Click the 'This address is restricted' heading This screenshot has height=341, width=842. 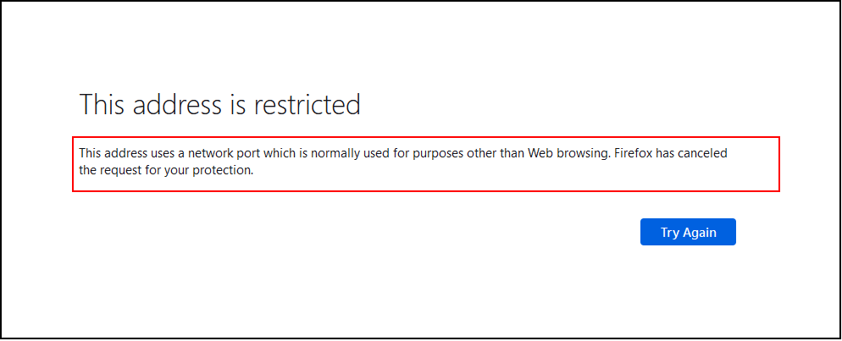pyautogui.click(x=219, y=105)
